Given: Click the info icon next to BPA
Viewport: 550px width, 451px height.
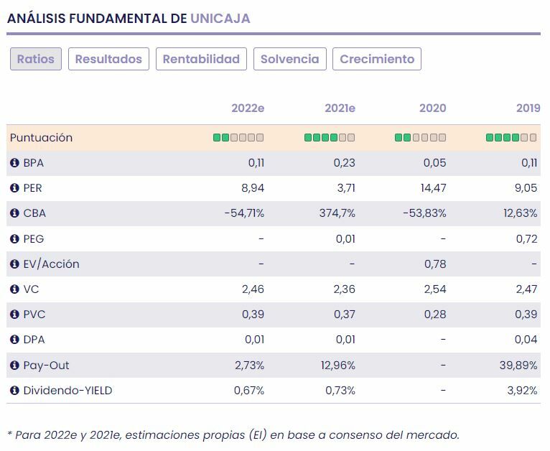Looking at the screenshot, I should 14,163.
